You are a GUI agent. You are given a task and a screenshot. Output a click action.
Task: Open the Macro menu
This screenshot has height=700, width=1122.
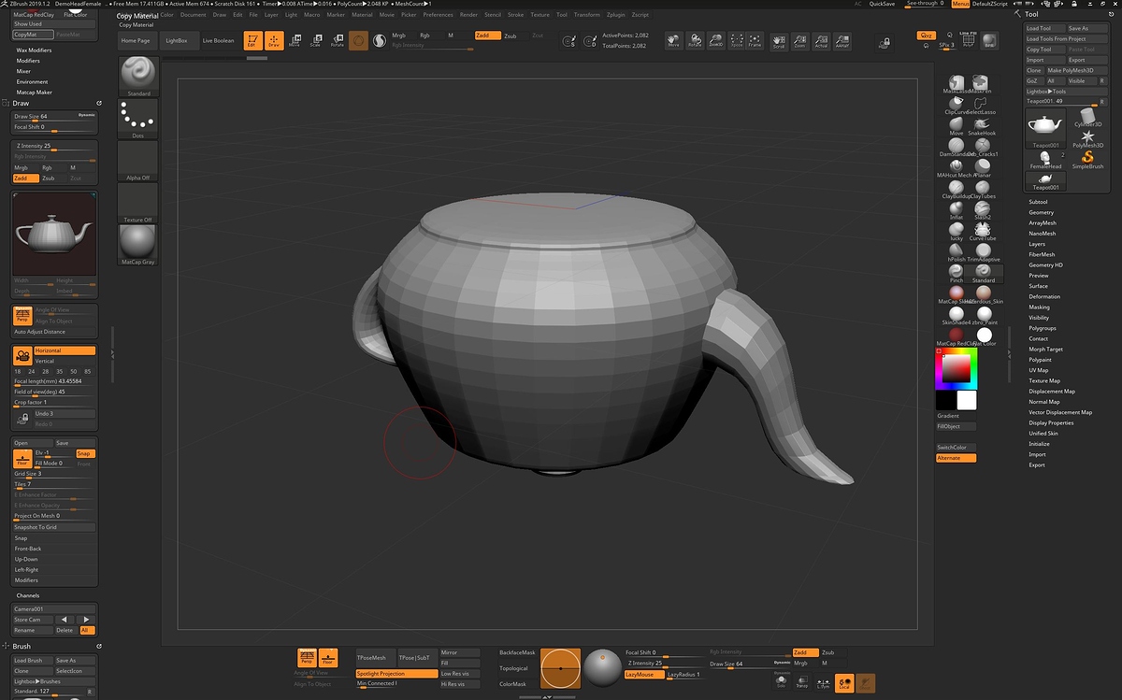coord(312,15)
